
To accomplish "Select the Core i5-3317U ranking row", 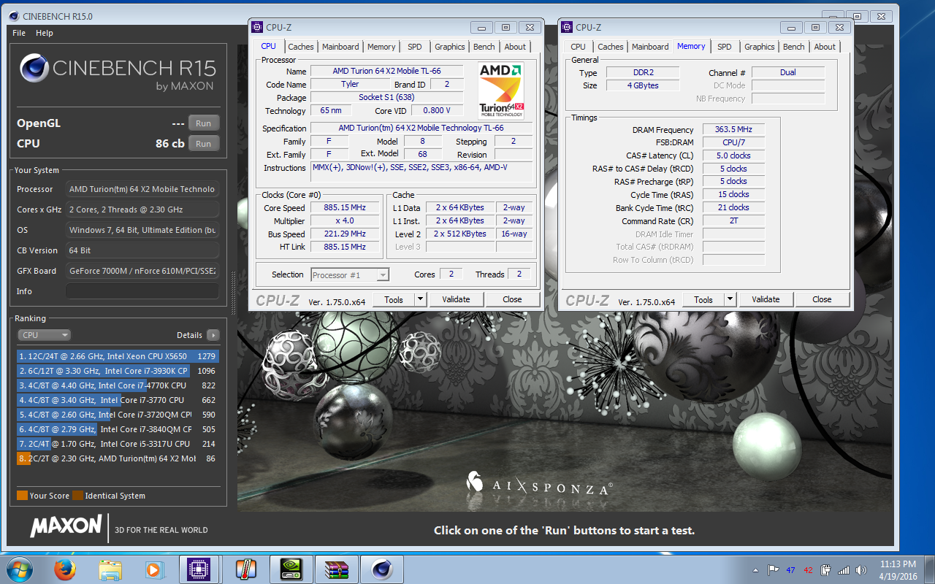I will [x=118, y=444].
